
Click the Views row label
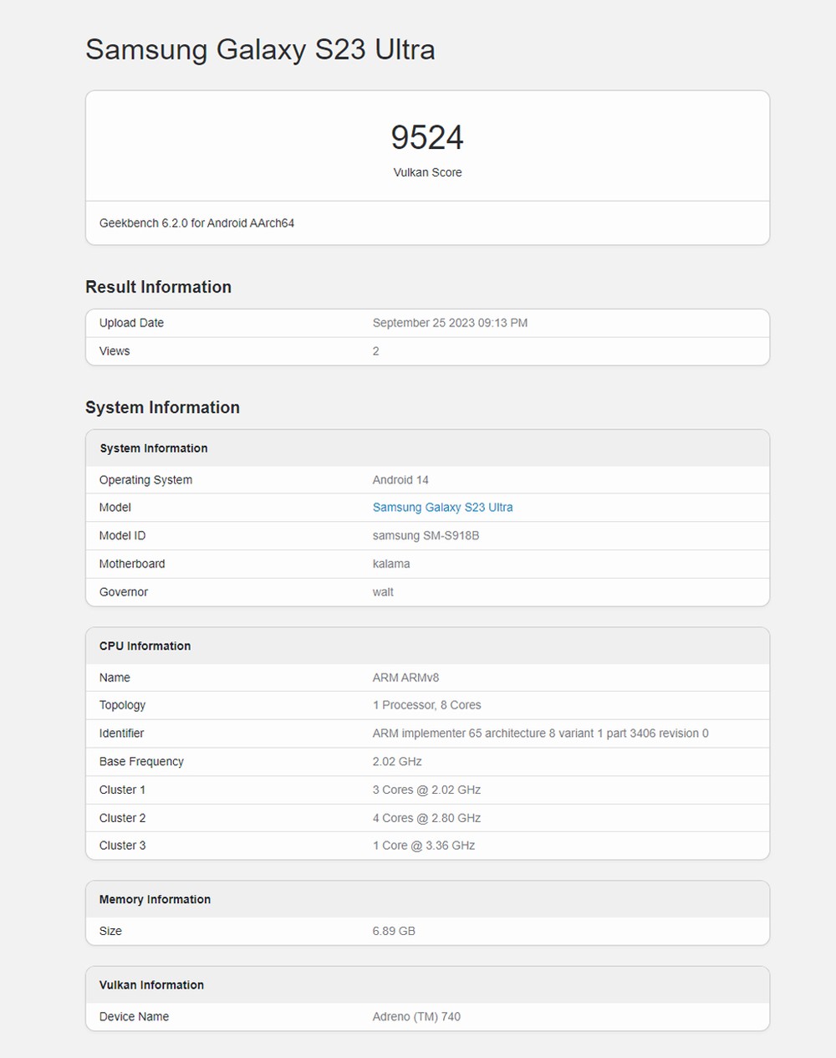click(115, 351)
